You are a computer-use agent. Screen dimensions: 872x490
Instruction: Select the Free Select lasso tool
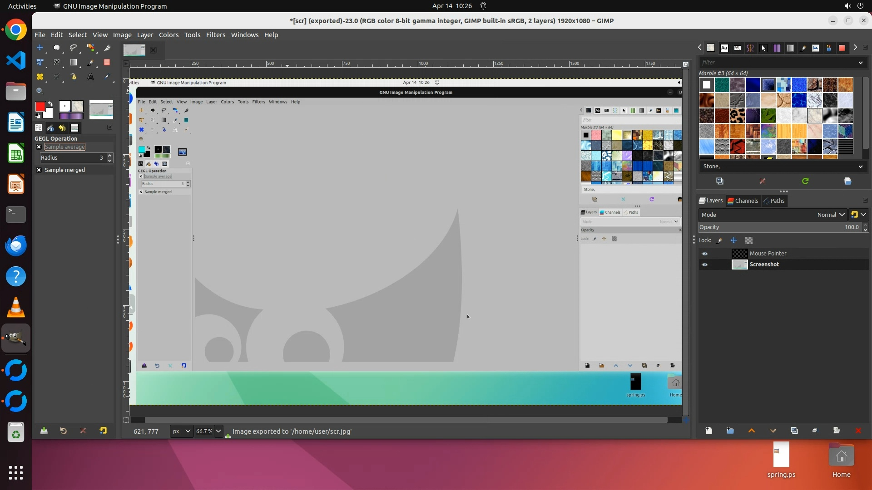(x=74, y=48)
